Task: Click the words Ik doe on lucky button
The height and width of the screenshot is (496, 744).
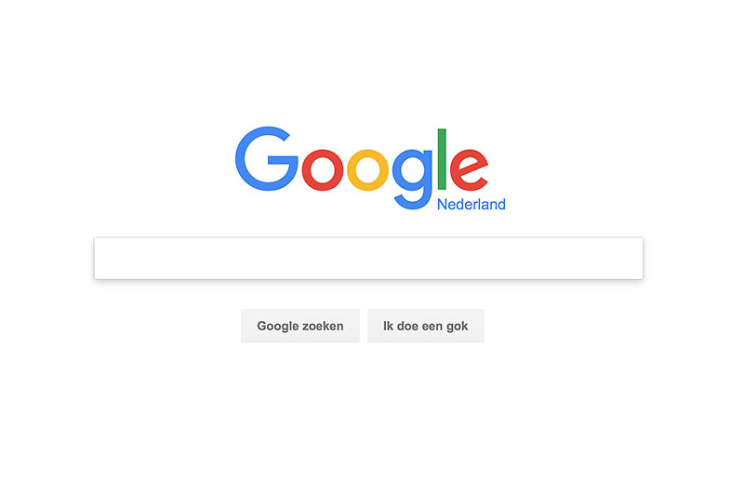Action: click(401, 326)
